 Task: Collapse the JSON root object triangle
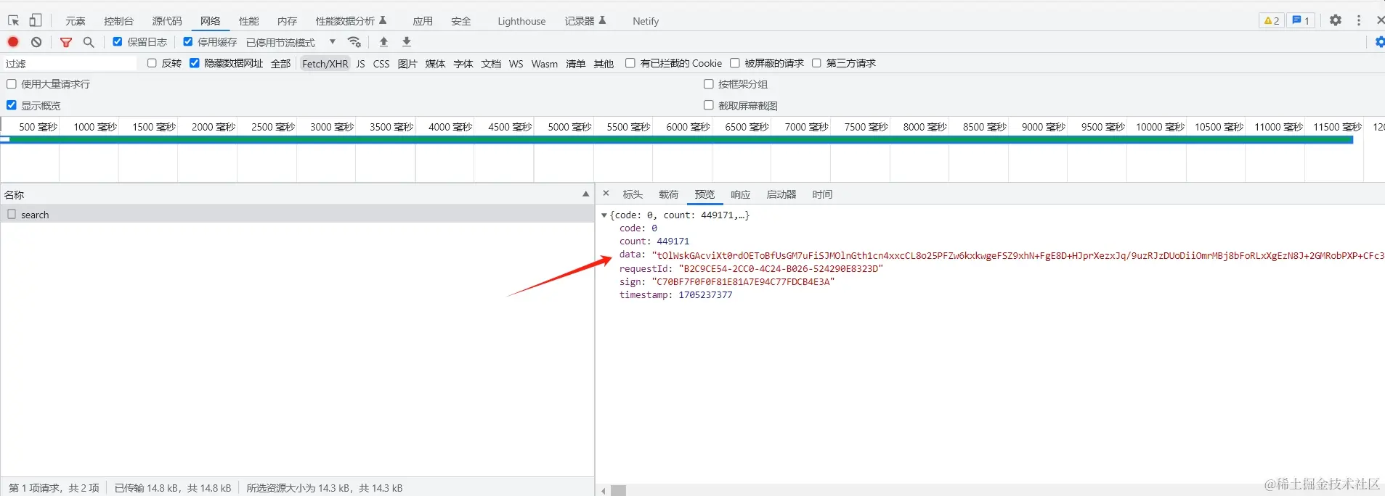604,215
